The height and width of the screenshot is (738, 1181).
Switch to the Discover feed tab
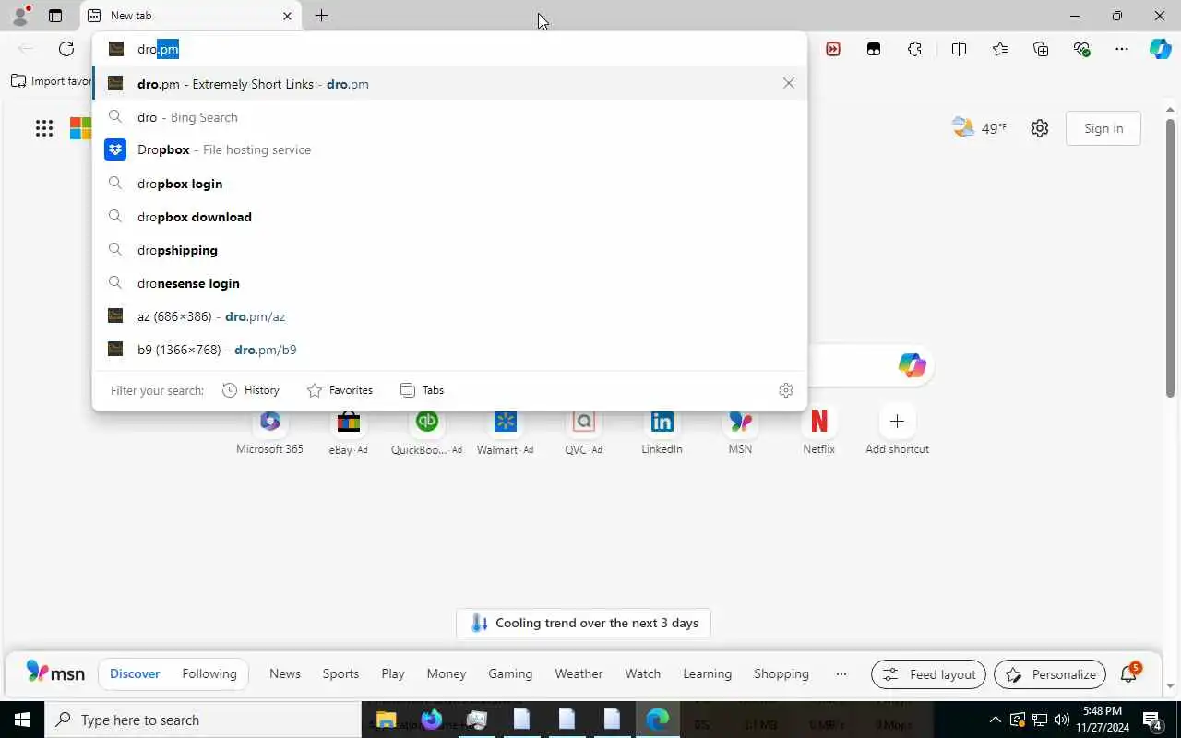(x=135, y=673)
